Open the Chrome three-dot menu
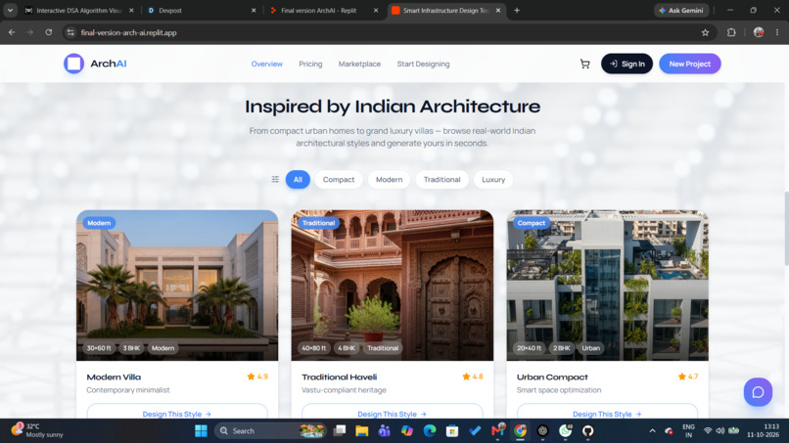Image resolution: width=789 pixels, height=443 pixels. pos(777,32)
